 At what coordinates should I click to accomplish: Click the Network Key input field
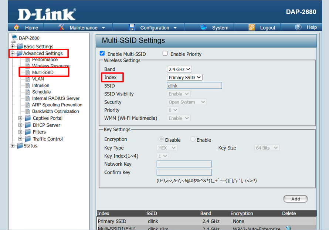pyautogui.click(x=184, y=164)
